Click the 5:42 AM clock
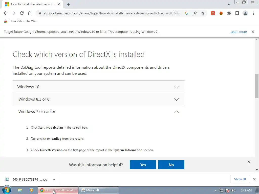The width and height of the screenshot is (259, 194). 246,190
